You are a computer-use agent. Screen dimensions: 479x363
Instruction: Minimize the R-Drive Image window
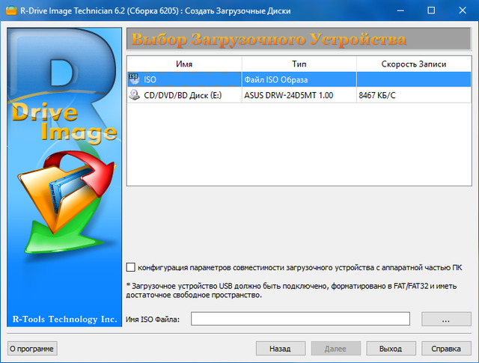[400, 10]
